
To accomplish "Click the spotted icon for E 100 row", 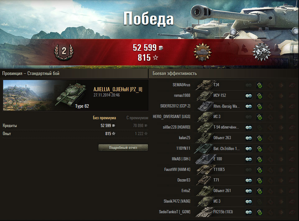I will pos(248,159).
